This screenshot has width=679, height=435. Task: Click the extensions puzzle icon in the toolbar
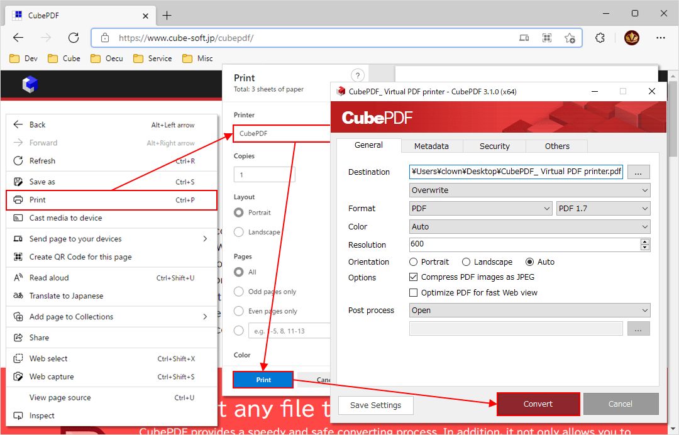point(599,37)
